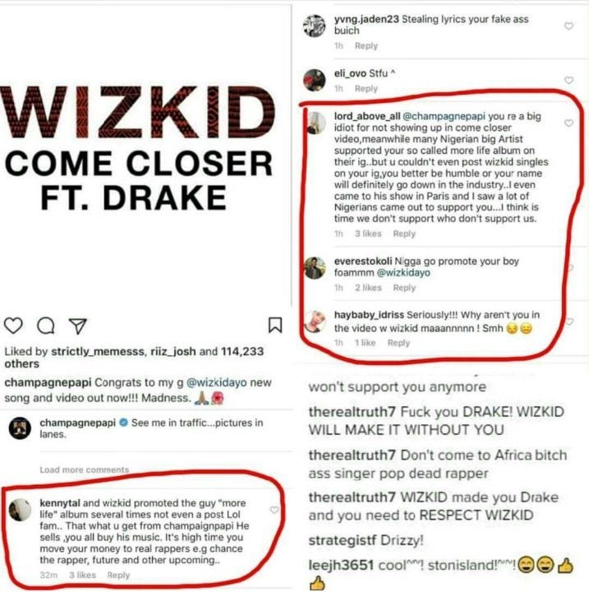Open @wizkidayo mention in caption
This screenshot has height=592, width=589.
[217, 382]
